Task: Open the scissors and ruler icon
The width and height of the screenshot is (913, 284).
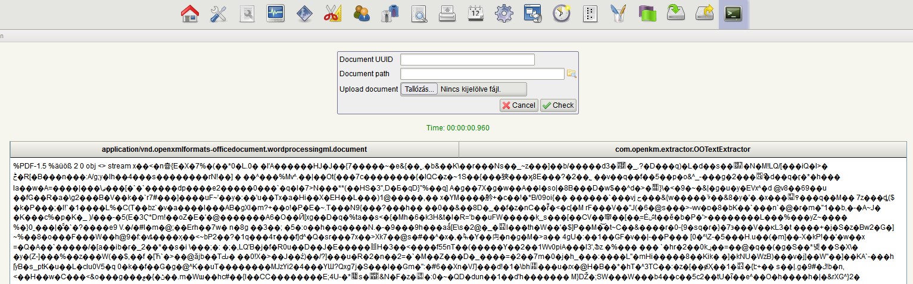Action: (x=333, y=14)
